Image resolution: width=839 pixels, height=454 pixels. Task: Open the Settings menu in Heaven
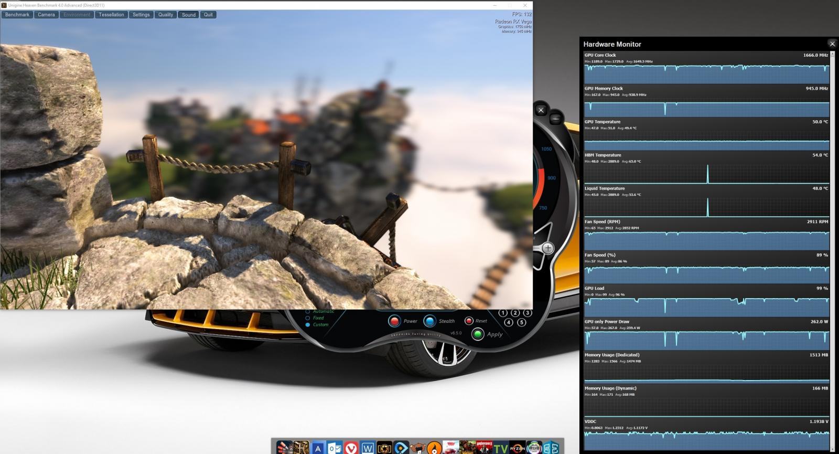pos(141,15)
